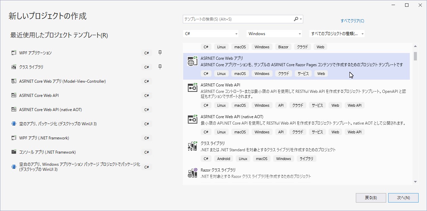This screenshot has height=211, width=427.
Task: Open the C# language filter dropdown
Action: tap(211, 34)
